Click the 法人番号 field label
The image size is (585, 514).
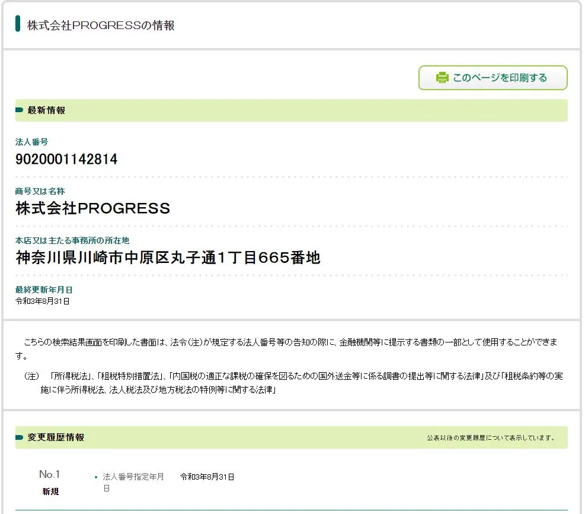31,142
